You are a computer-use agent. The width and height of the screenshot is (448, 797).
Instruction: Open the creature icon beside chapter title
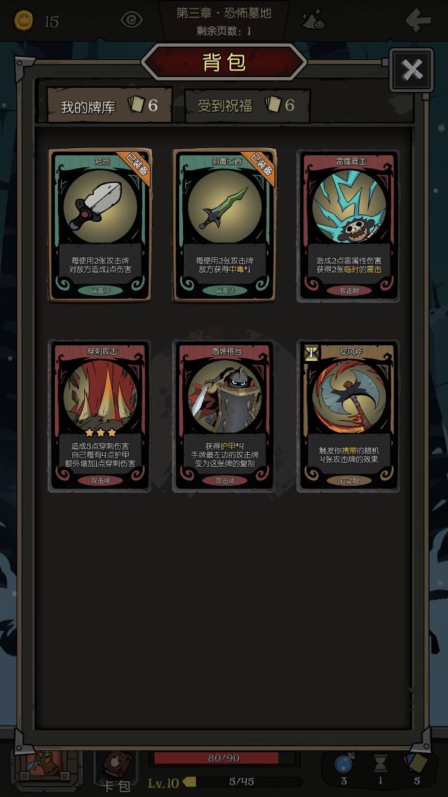[x=313, y=20]
